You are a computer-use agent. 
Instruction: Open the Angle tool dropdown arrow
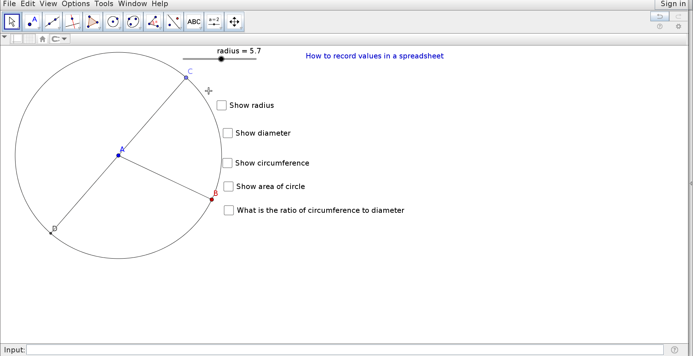tap(160, 28)
